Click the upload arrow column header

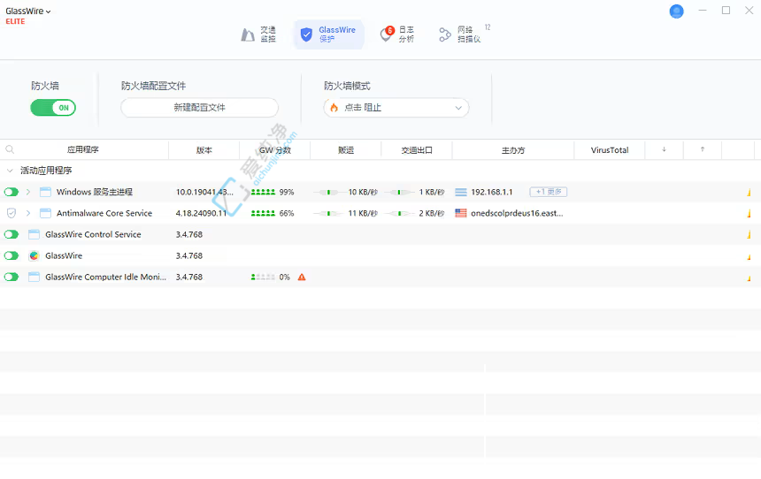pos(703,149)
